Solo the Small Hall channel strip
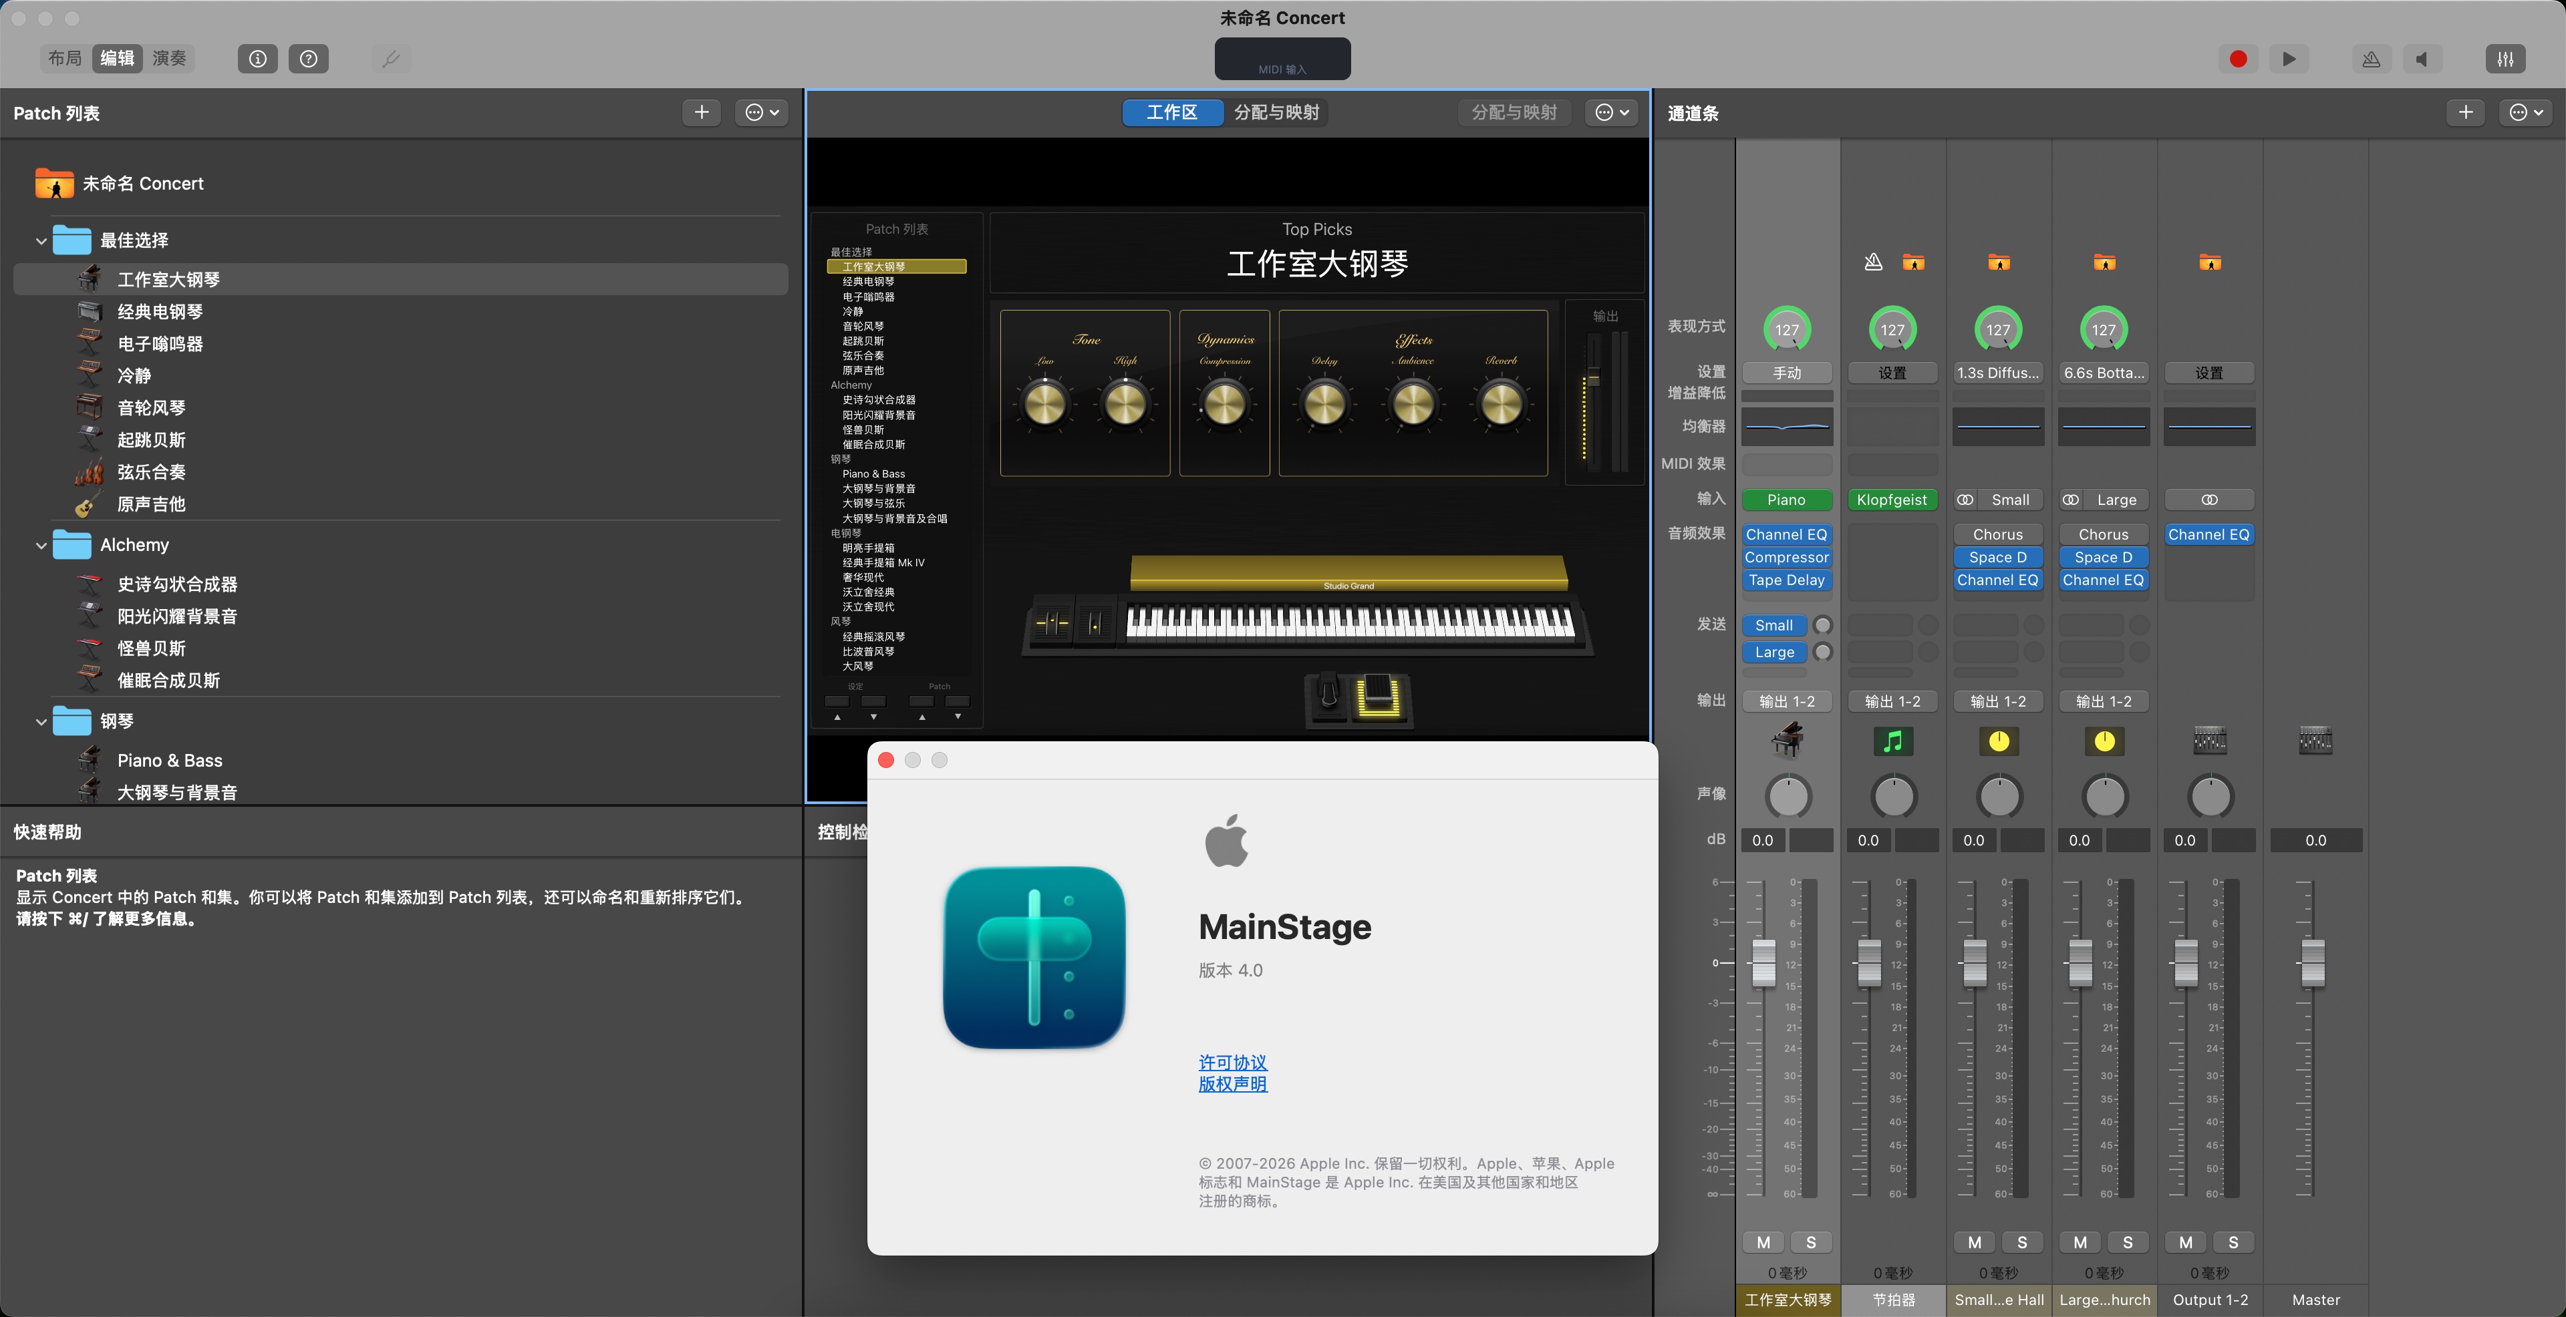The height and width of the screenshot is (1317, 2566). [2022, 1242]
